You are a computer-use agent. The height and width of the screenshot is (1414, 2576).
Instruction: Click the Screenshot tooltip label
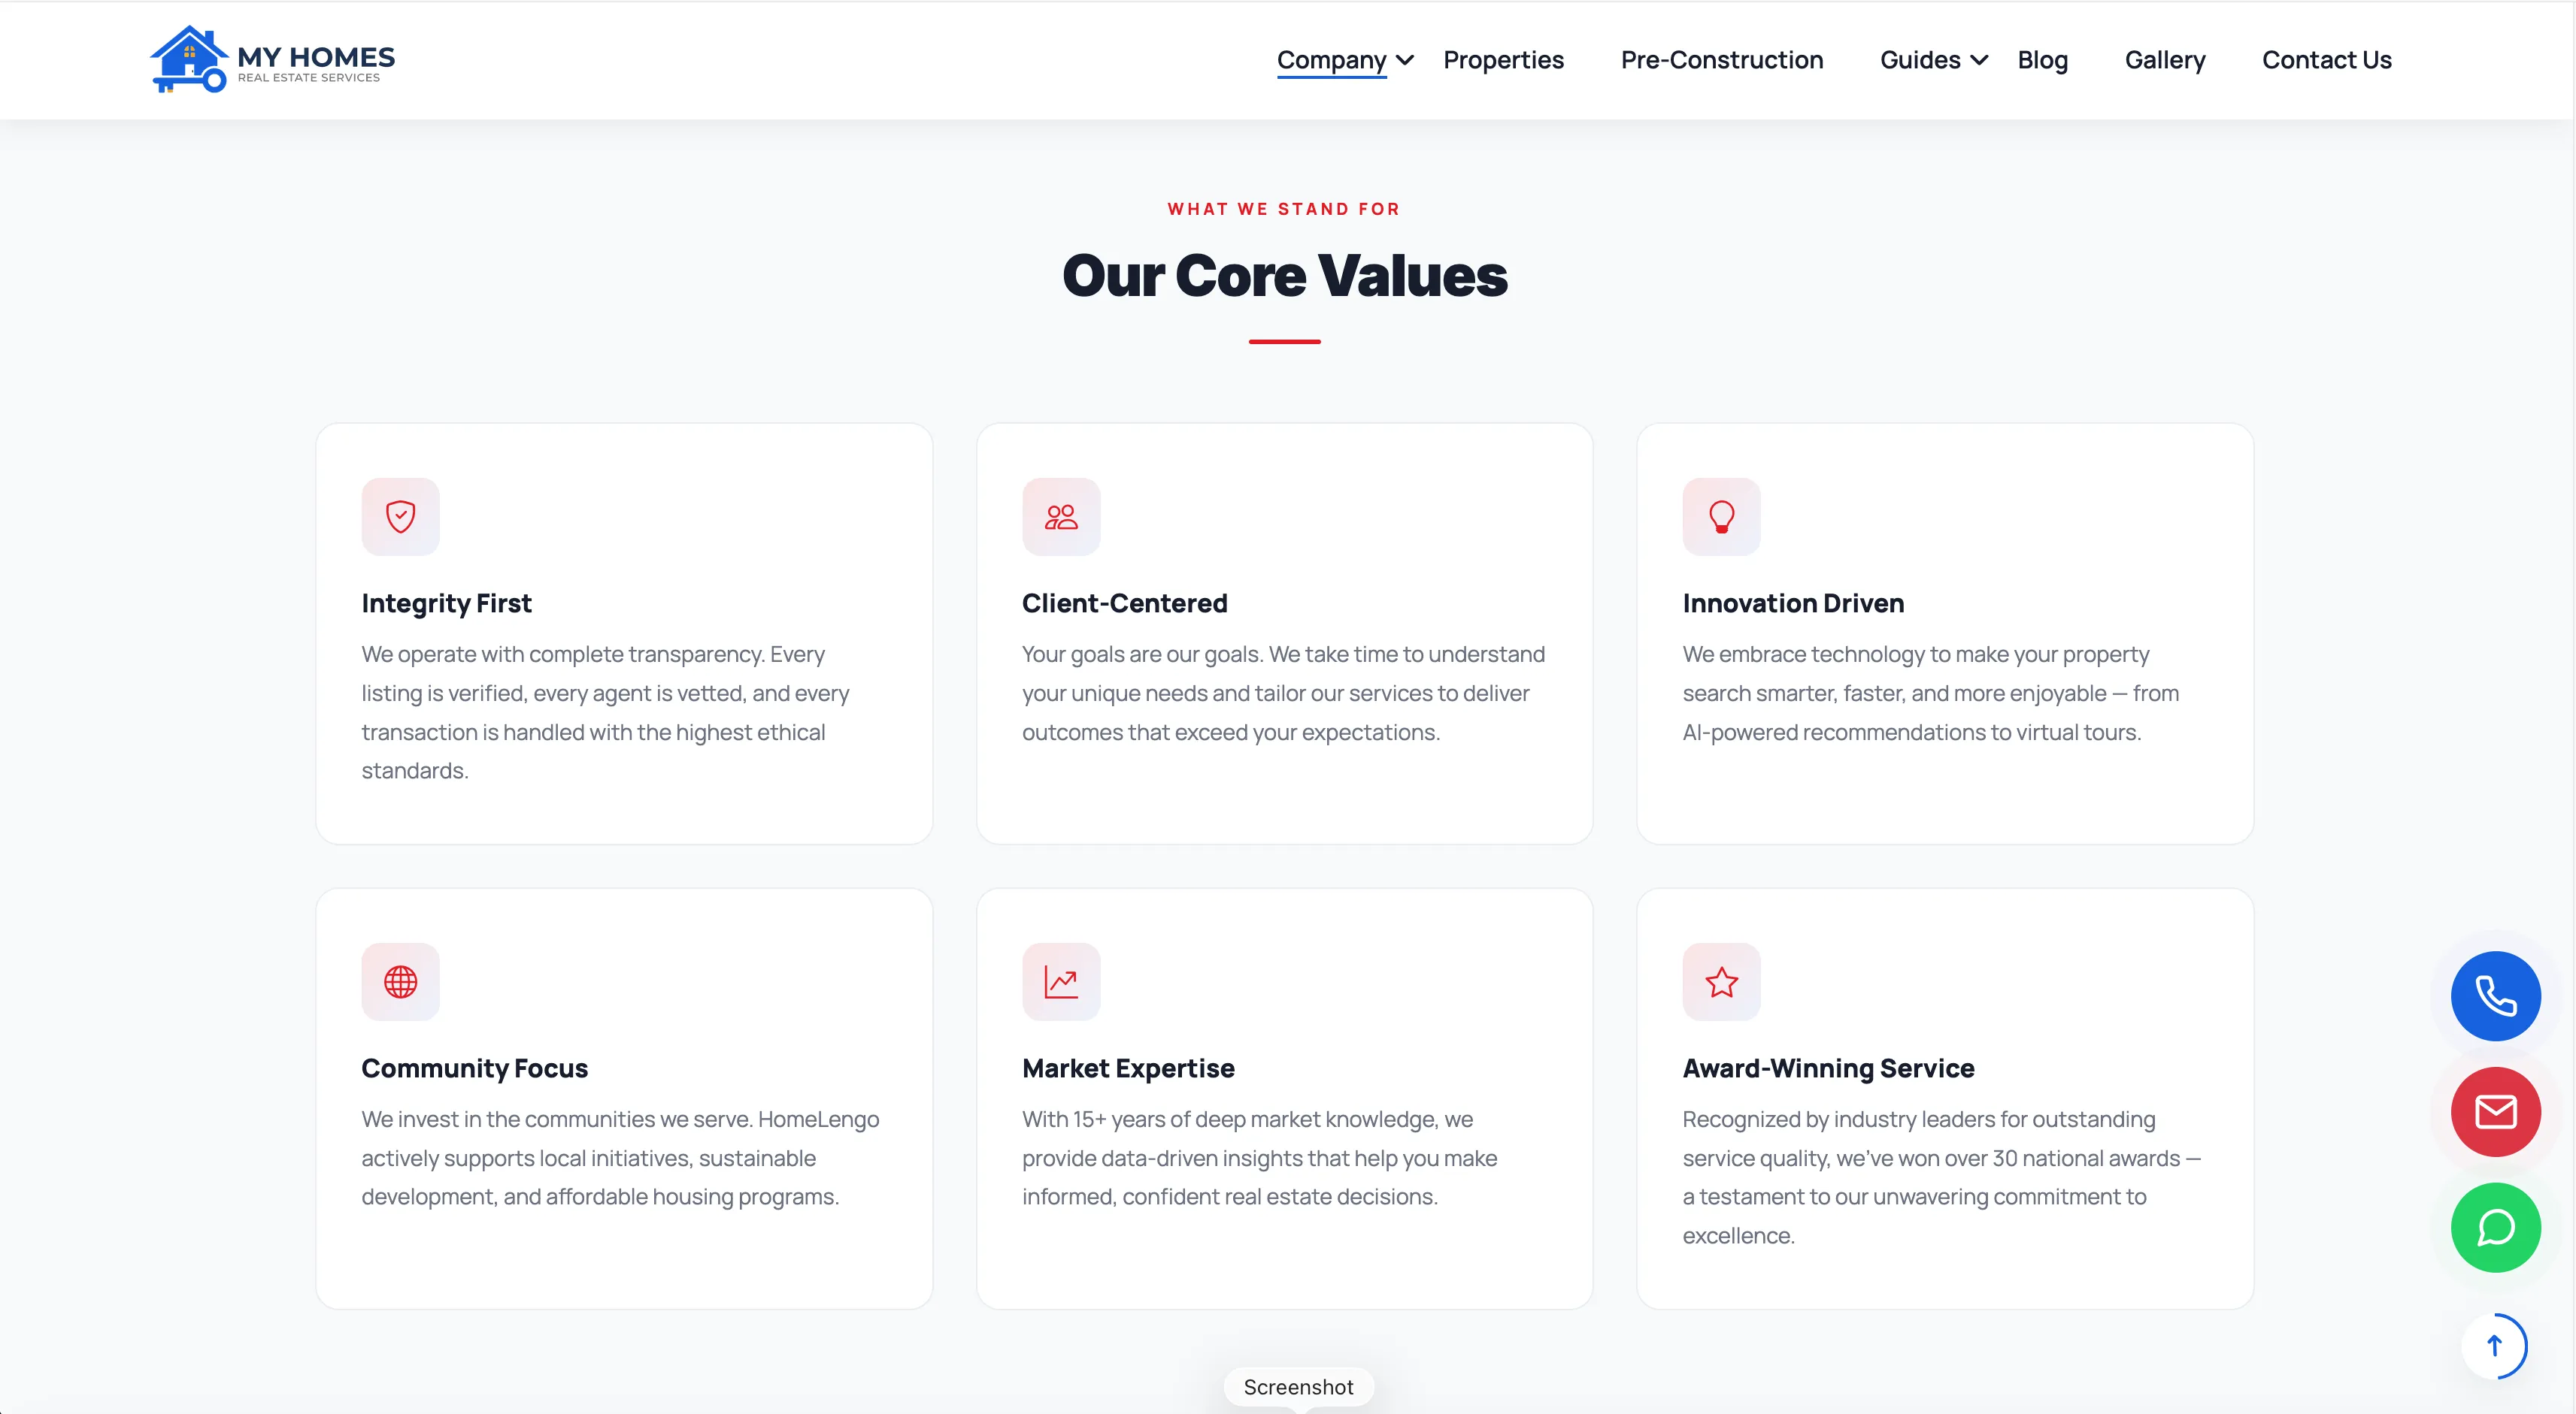1298,1387
